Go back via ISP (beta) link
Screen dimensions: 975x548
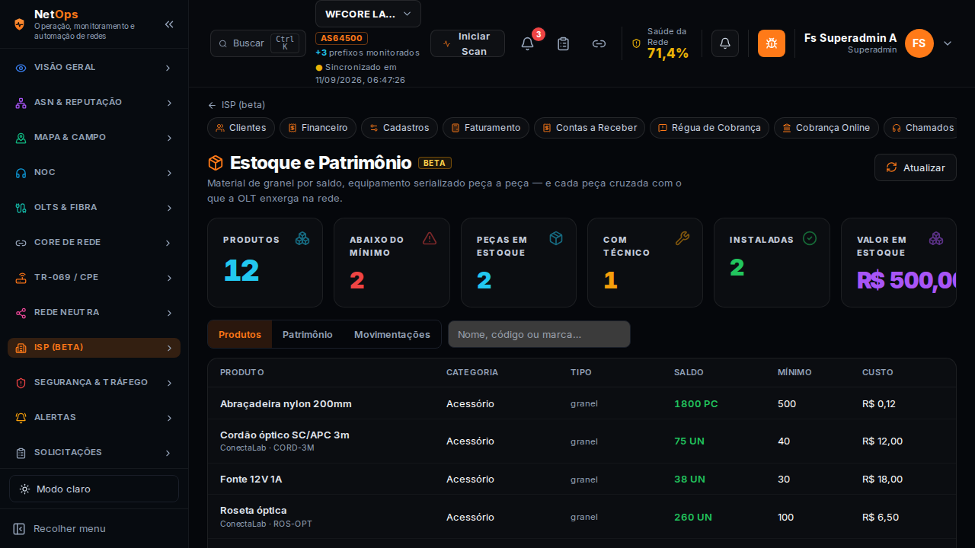click(x=236, y=105)
